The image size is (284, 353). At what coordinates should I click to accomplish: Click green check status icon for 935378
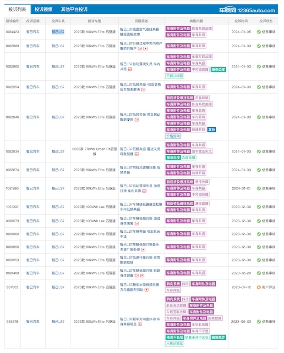click(x=259, y=322)
